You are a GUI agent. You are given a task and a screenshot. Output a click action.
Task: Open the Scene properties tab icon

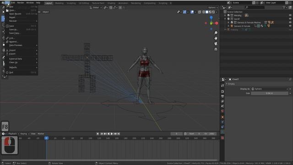coord(222,106)
